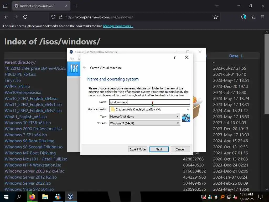Close the Index of /isos/windows/ tab
This screenshot has height=202, width=269.
click(66, 6)
